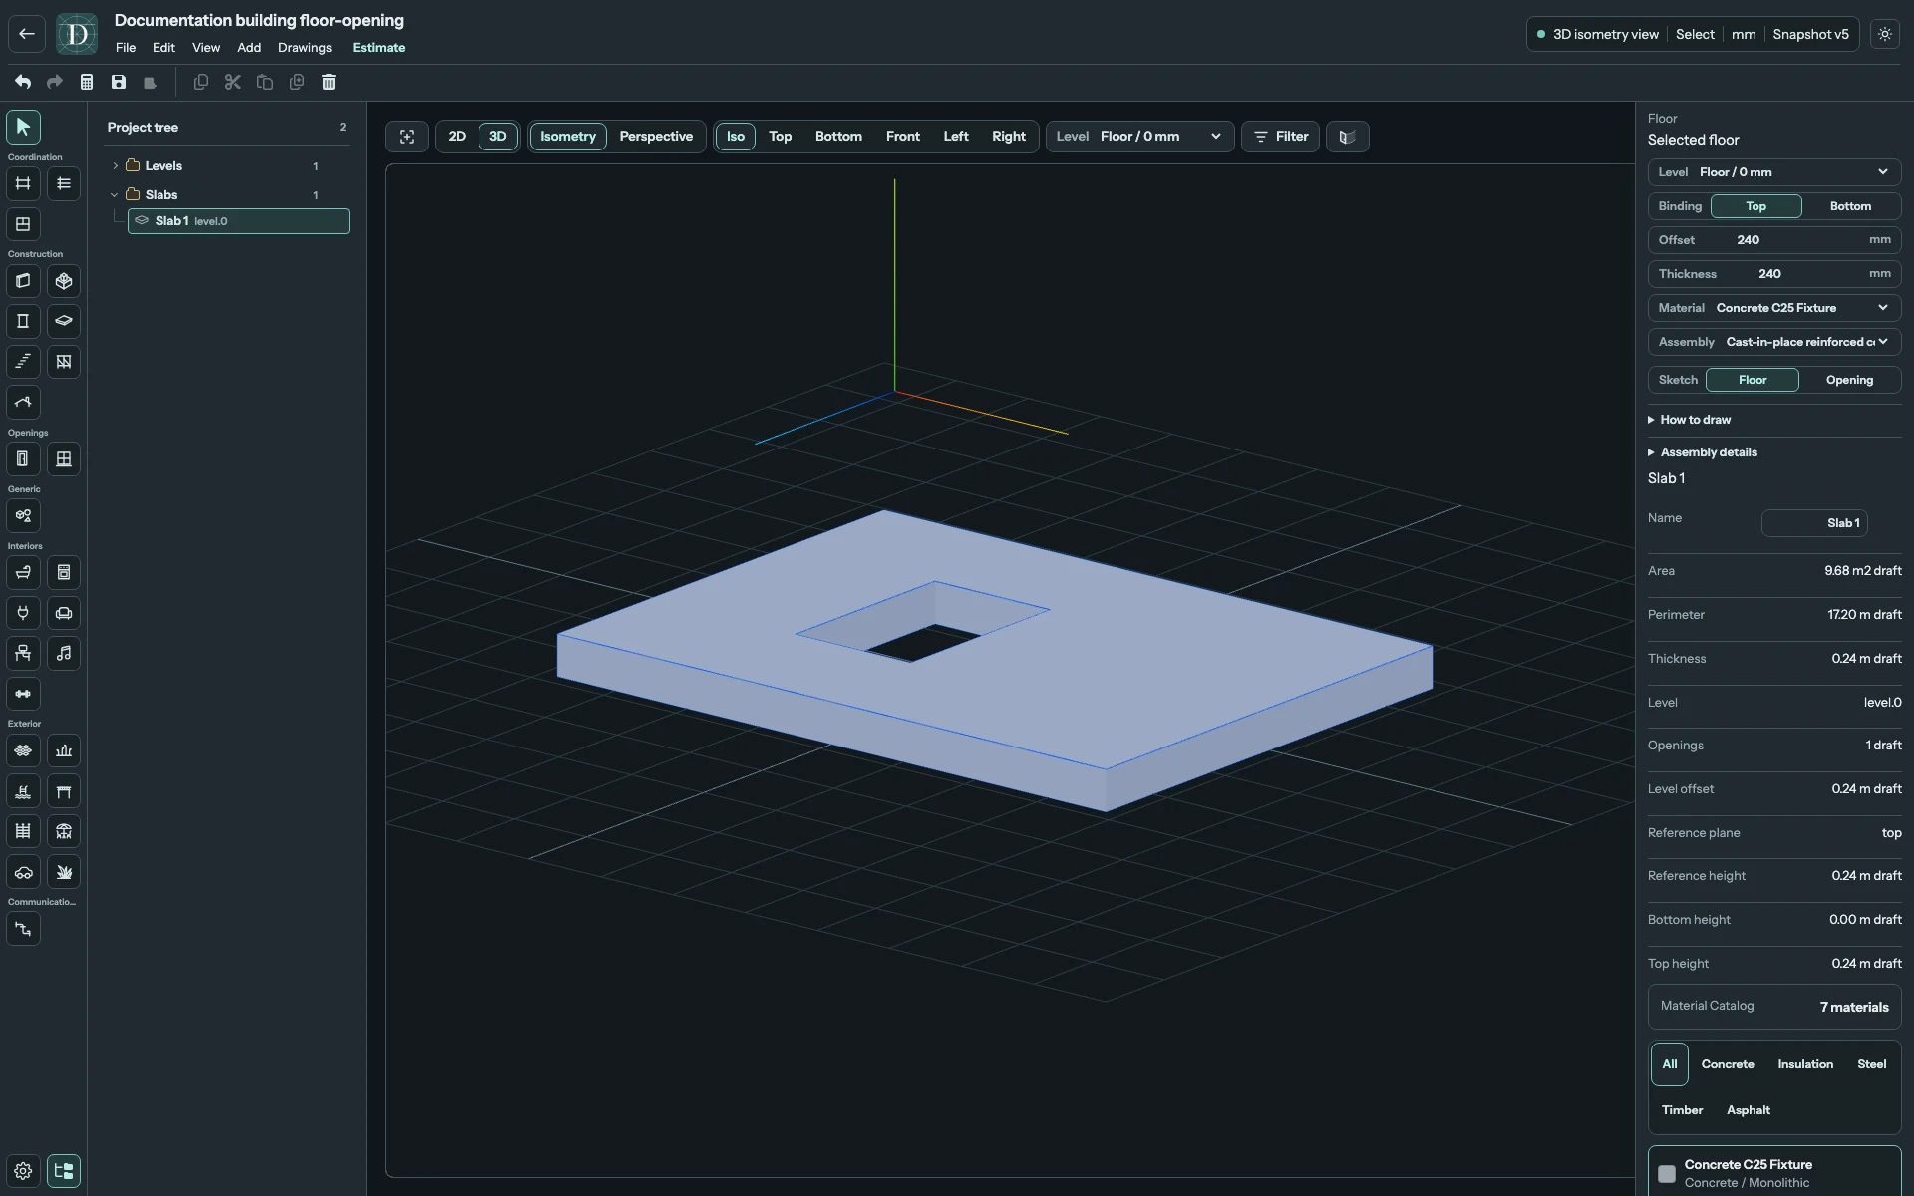The height and width of the screenshot is (1196, 1914).
Task: Select Insulation material catalog tab
Action: 1805,1064
